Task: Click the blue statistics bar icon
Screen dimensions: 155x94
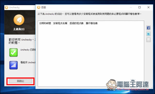Action: pos(14,65)
